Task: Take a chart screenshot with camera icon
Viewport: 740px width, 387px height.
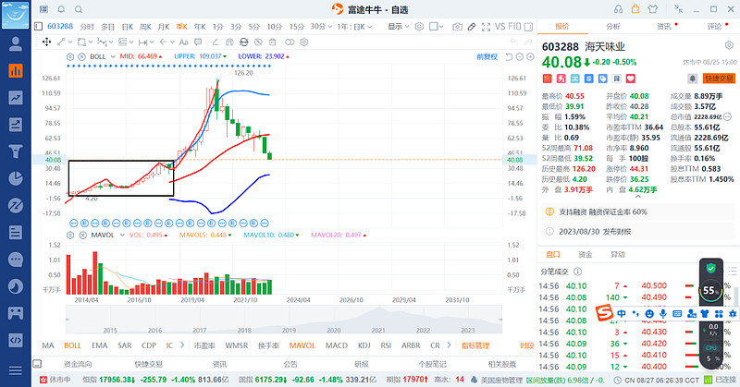Action: click(457, 27)
